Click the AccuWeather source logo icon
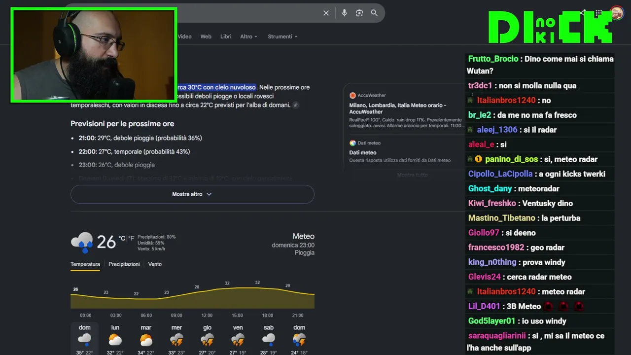 pos(352,95)
